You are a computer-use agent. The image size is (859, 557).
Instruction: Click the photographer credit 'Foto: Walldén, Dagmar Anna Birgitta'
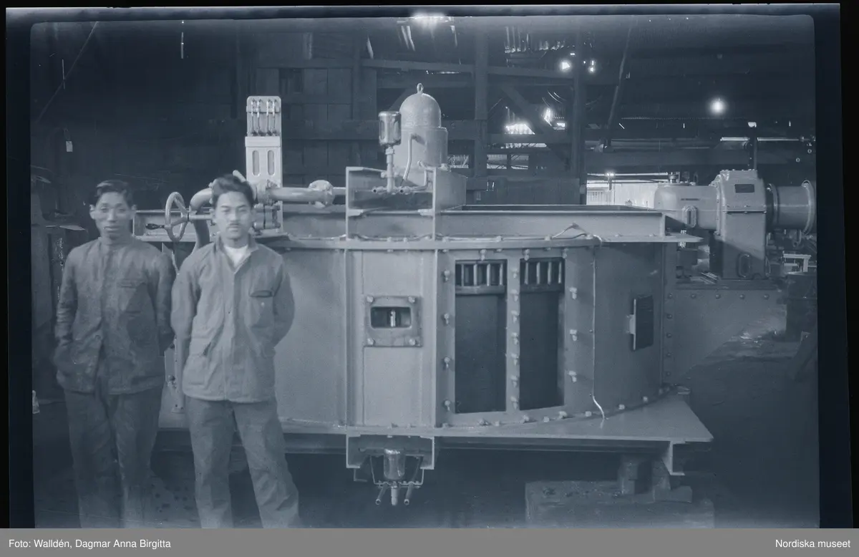[89, 543]
